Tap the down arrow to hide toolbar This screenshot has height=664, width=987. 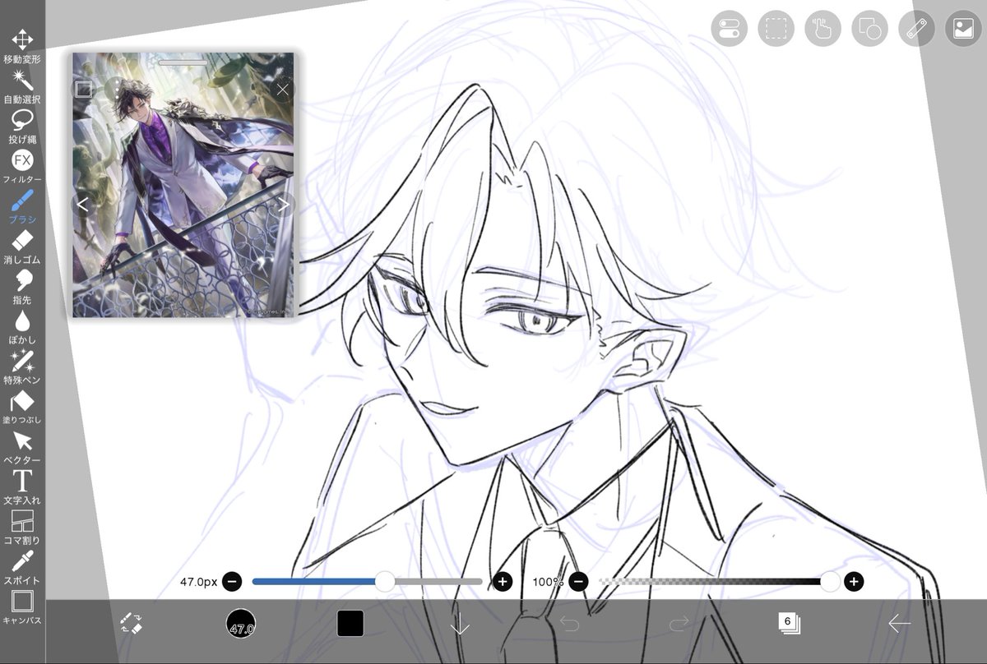tap(460, 624)
